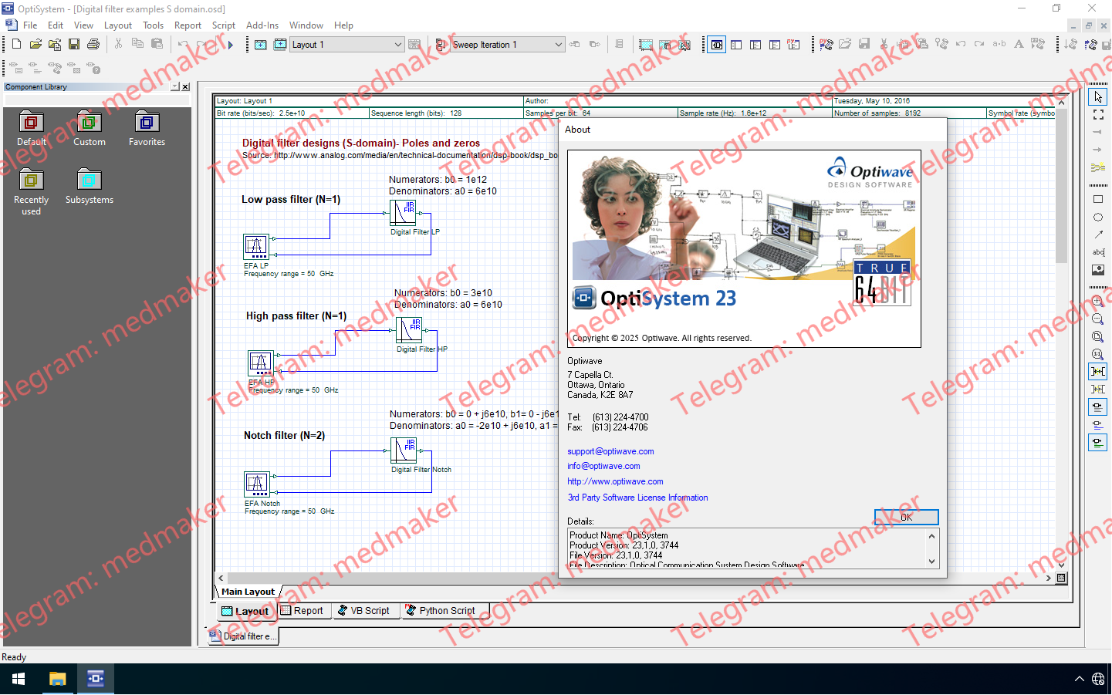This screenshot has width=1112, height=695.
Task: Click the EFA LP analyzer component
Action: coord(256,247)
